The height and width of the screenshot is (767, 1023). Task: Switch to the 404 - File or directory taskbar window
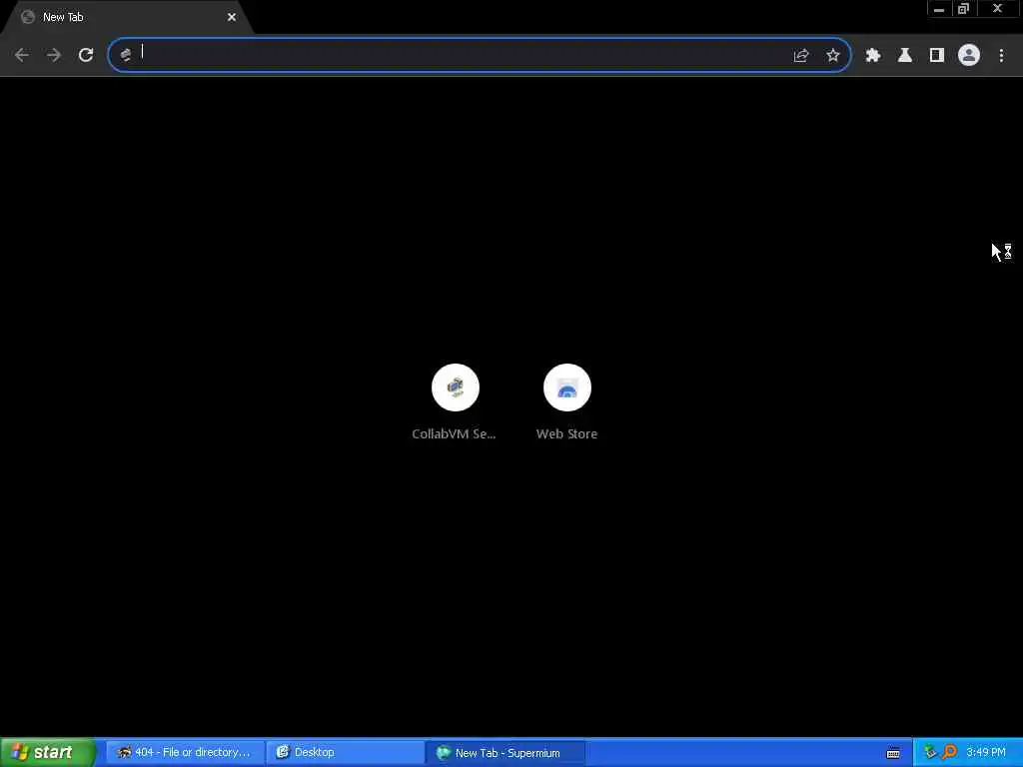(x=184, y=752)
